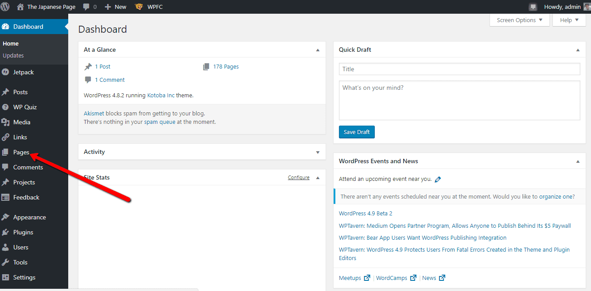Click the Dashboard gauge icon
Screen dimensions: 591x291
(x=6, y=27)
